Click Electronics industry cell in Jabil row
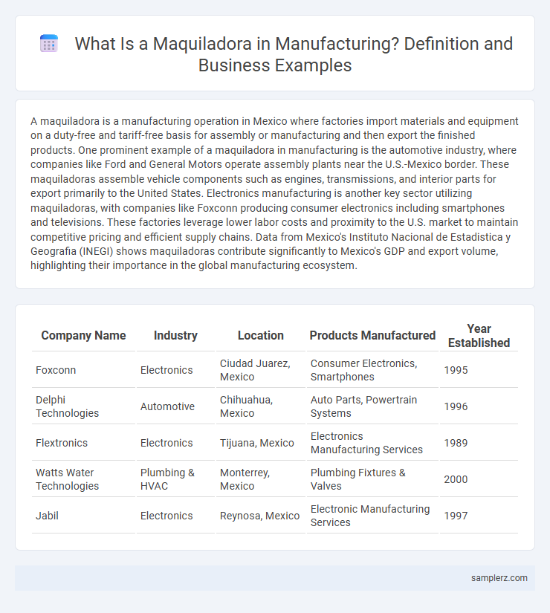This screenshot has width=550, height=613. 175,515
